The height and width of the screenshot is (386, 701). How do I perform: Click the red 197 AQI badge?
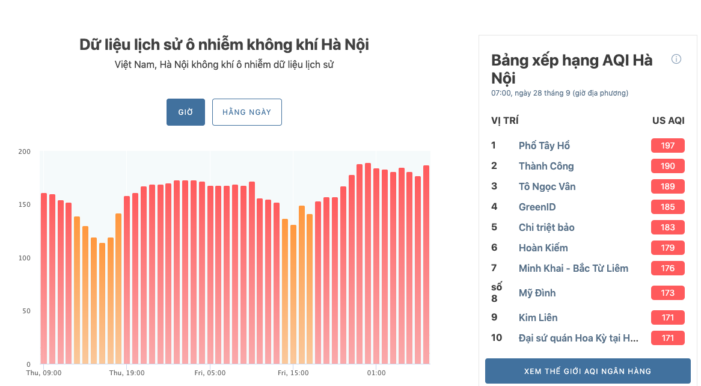(x=667, y=146)
